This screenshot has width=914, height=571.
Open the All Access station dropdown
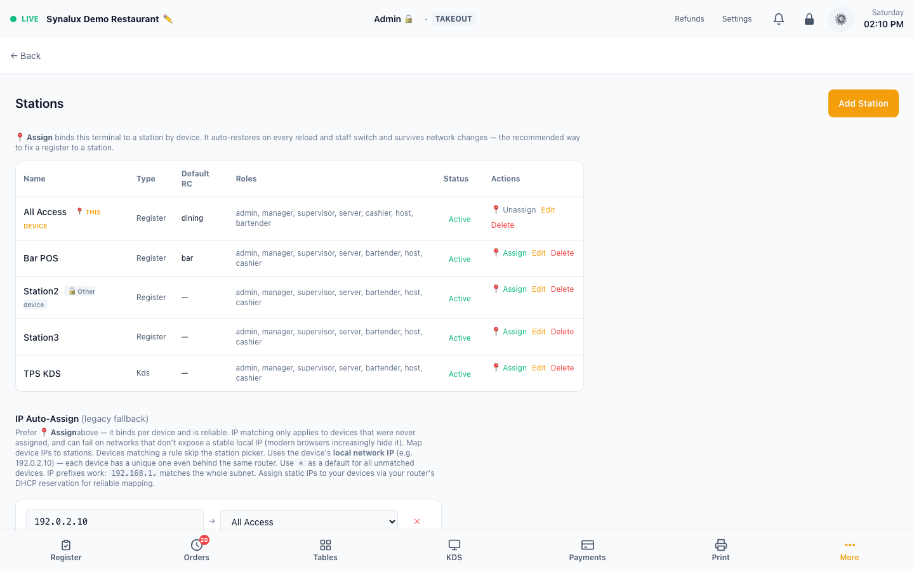(309, 522)
